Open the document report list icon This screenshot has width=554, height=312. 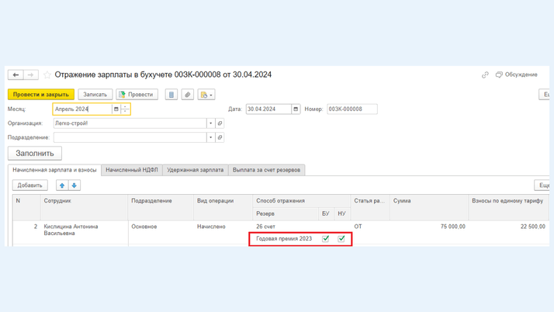pos(171,95)
